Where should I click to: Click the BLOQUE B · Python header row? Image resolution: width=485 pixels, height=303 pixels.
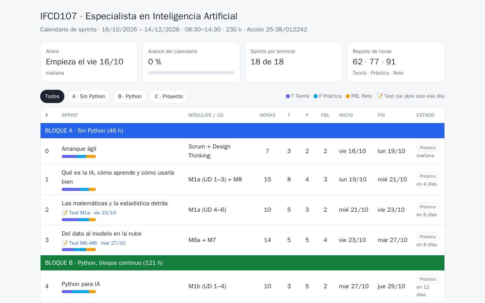pos(242,263)
